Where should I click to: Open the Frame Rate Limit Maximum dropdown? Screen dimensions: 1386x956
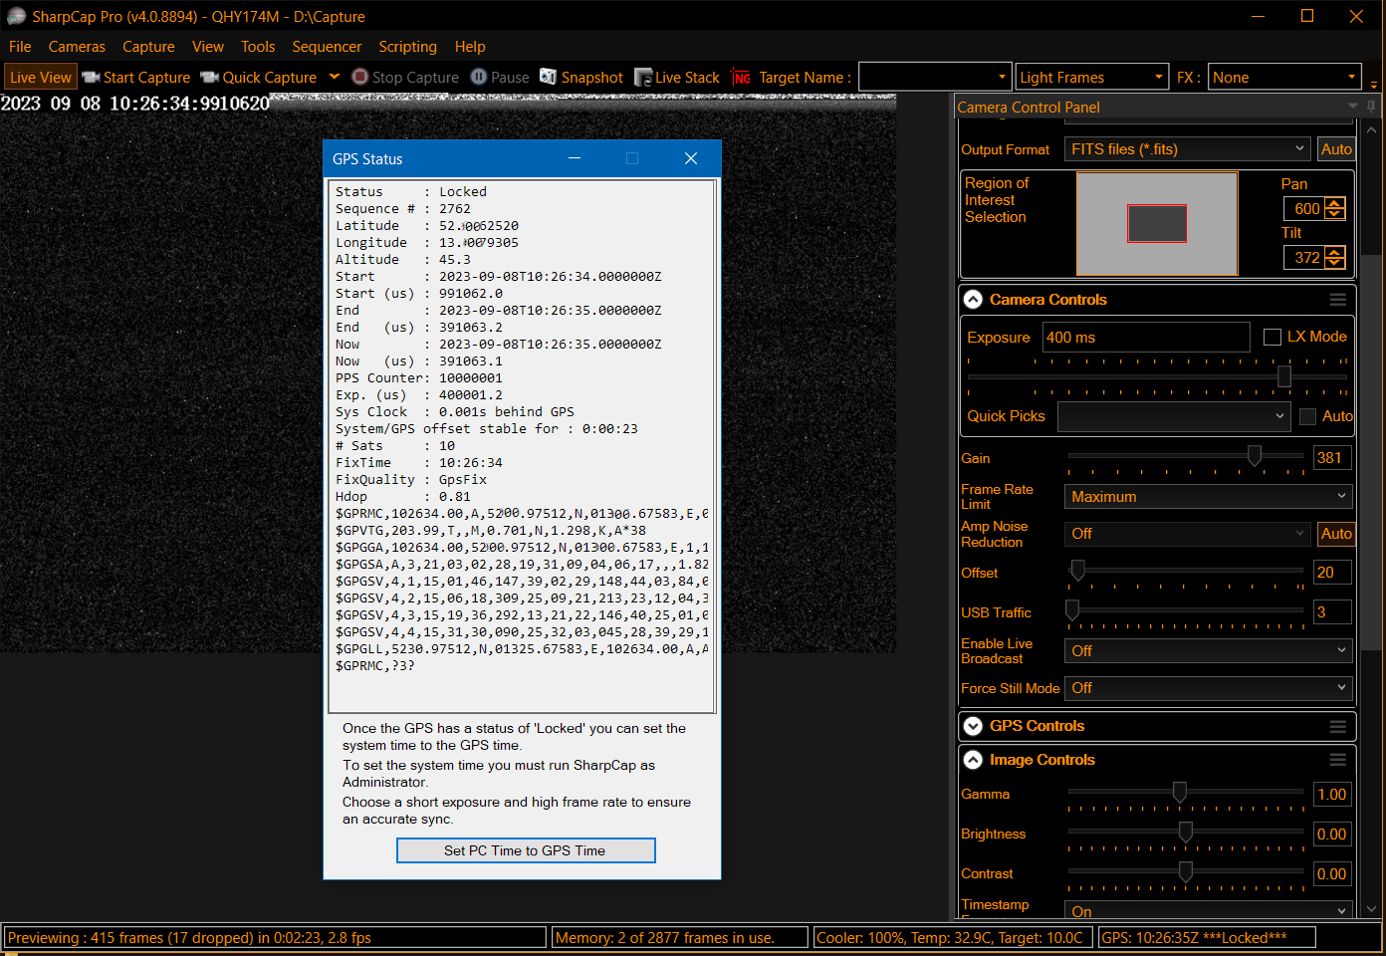click(x=1209, y=497)
